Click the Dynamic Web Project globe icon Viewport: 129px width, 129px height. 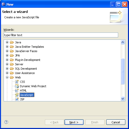point(17,86)
